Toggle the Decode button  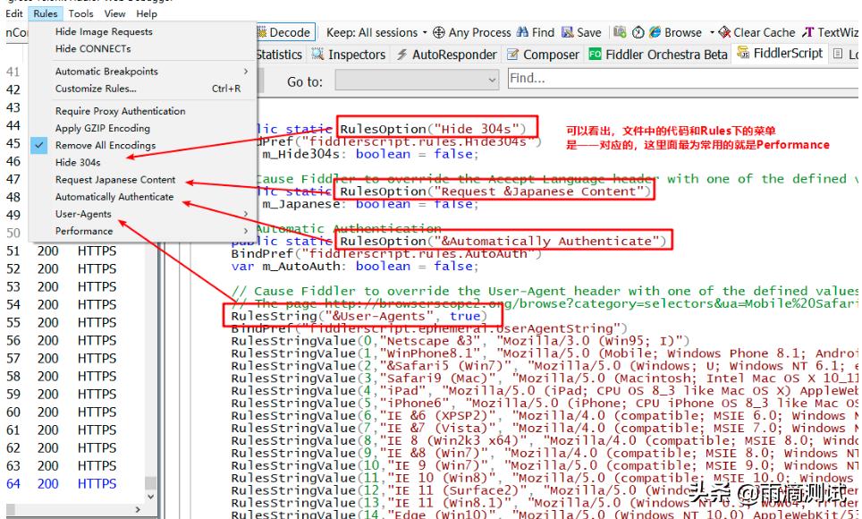[x=283, y=32]
